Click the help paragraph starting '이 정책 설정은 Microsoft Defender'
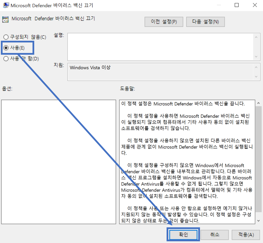Screen dimensions: 263x243 point(183,104)
